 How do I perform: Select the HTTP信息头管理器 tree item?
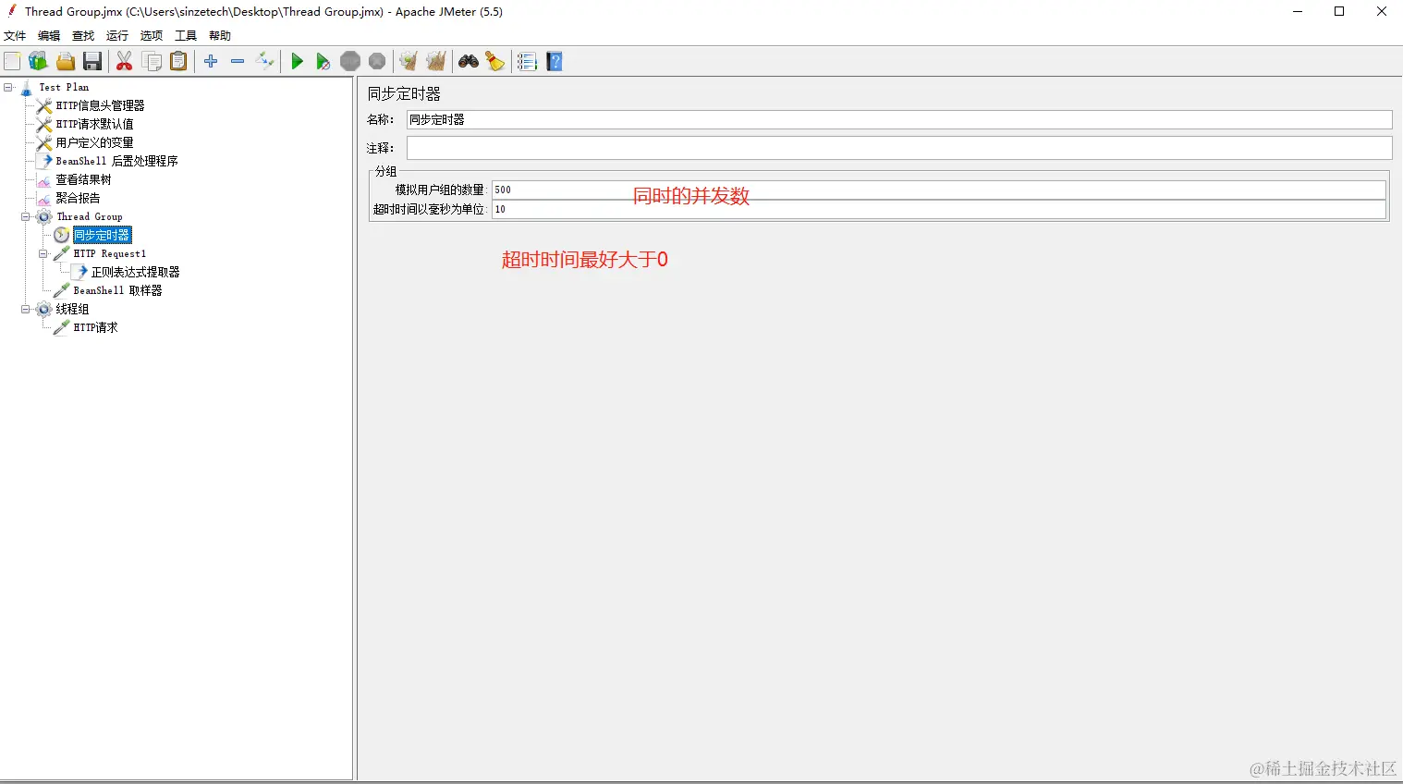click(x=100, y=105)
